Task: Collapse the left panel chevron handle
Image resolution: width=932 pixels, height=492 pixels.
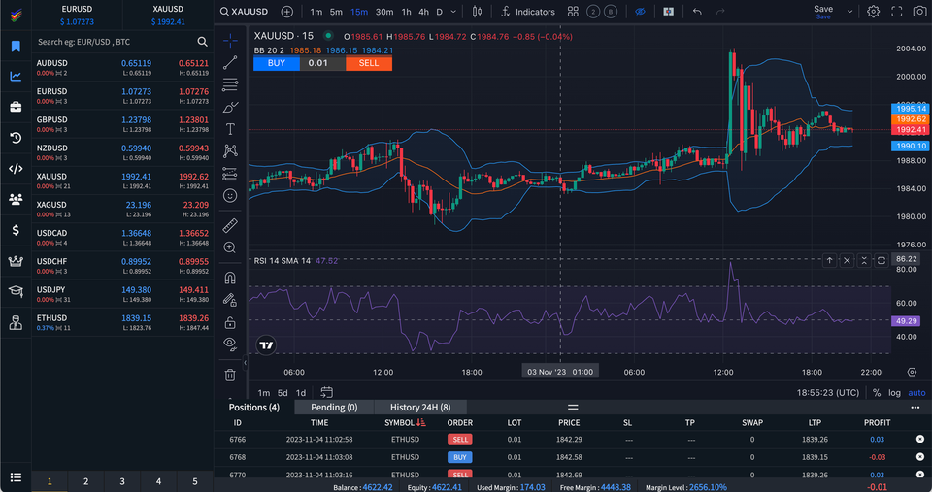Action: click(x=245, y=362)
